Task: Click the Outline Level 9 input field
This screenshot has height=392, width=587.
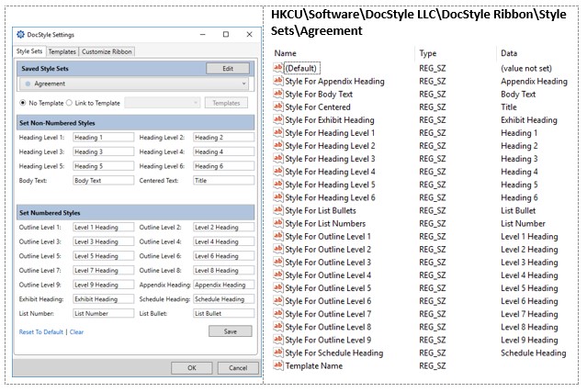Action: [x=103, y=285]
